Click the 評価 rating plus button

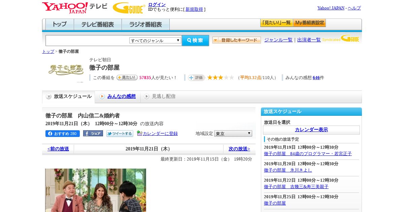pos(197,78)
